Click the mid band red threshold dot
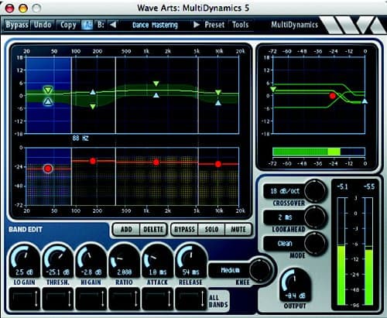The image size is (387, 318). (x=156, y=162)
